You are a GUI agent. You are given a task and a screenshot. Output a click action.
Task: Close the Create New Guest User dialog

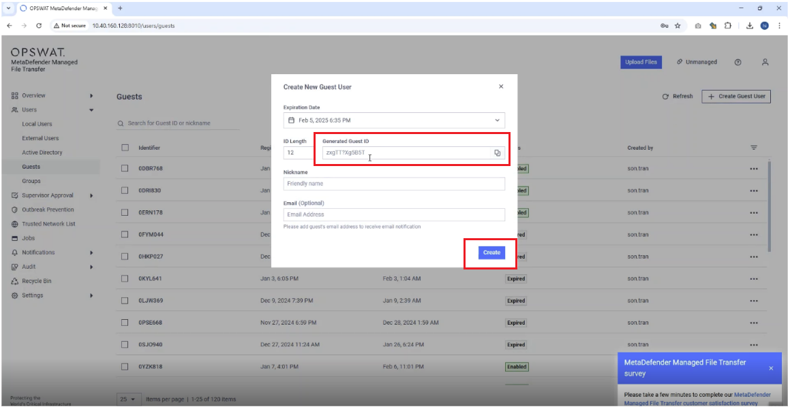click(x=501, y=86)
